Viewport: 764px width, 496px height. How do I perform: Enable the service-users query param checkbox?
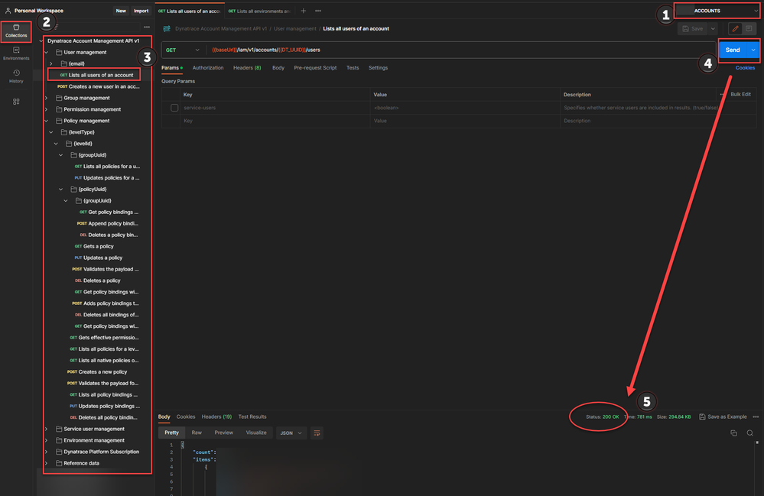pos(174,108)
